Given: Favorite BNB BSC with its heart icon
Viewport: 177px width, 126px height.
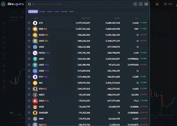Looking at the screenshot, I should pyautogui.click(x=29, y=29).
